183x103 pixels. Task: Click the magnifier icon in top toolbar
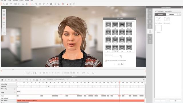tap(36, 4)
